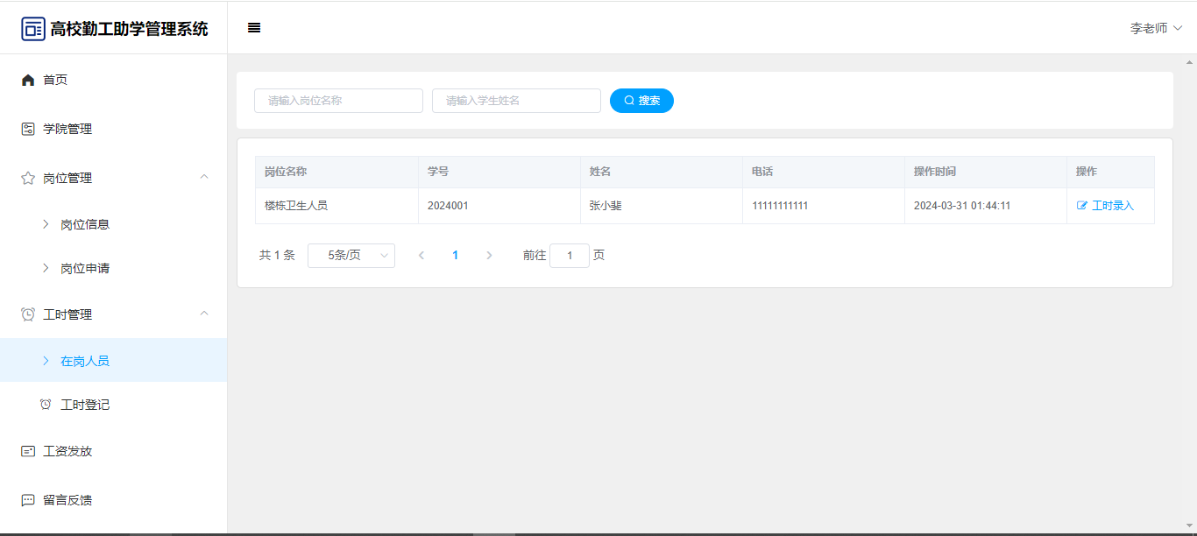Image resolution: width=1197 pixels, height=536 pixels.
Task: Click the 学院管理 sidebar icon
Action: 28,130
